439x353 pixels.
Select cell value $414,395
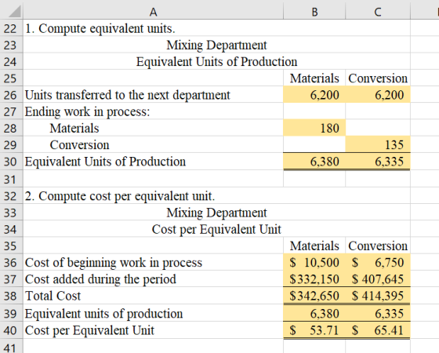(378, 296)
